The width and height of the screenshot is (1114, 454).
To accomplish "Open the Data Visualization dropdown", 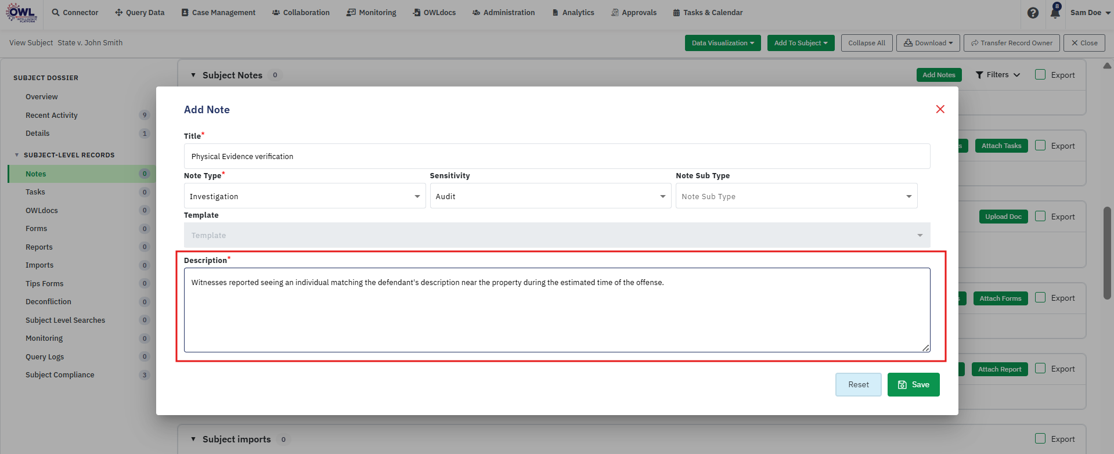I will pyautogui.click(x=723, y=43).
